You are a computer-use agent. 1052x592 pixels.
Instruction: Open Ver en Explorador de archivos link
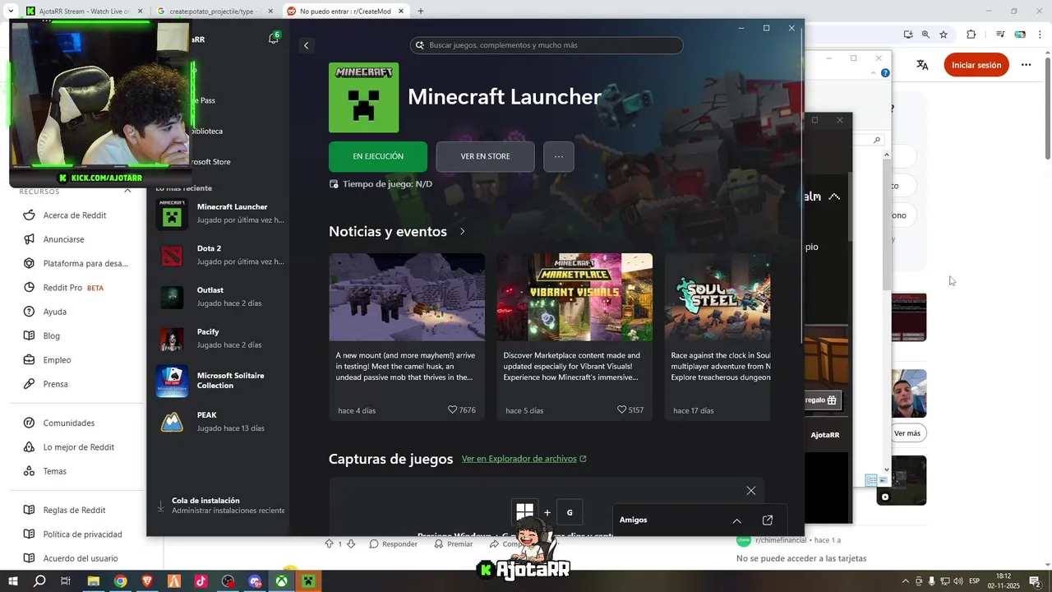pos(524,459)
